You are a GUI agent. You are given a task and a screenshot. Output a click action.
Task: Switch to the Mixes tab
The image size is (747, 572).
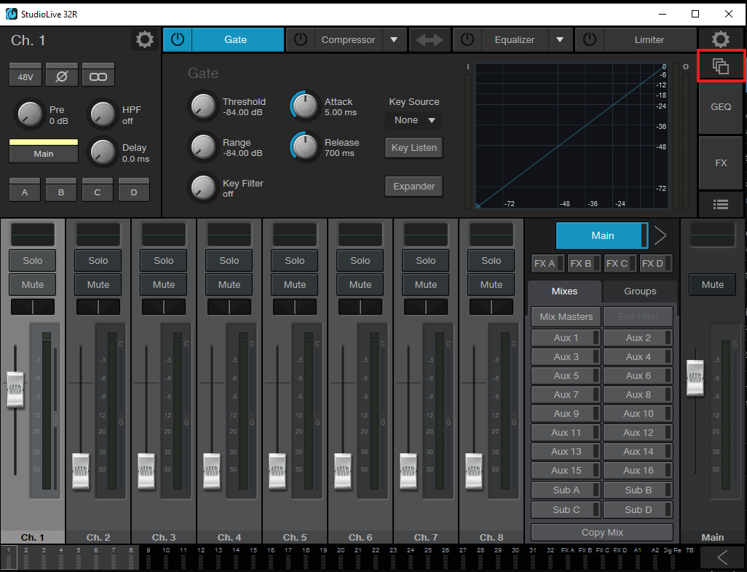point(564,291)
